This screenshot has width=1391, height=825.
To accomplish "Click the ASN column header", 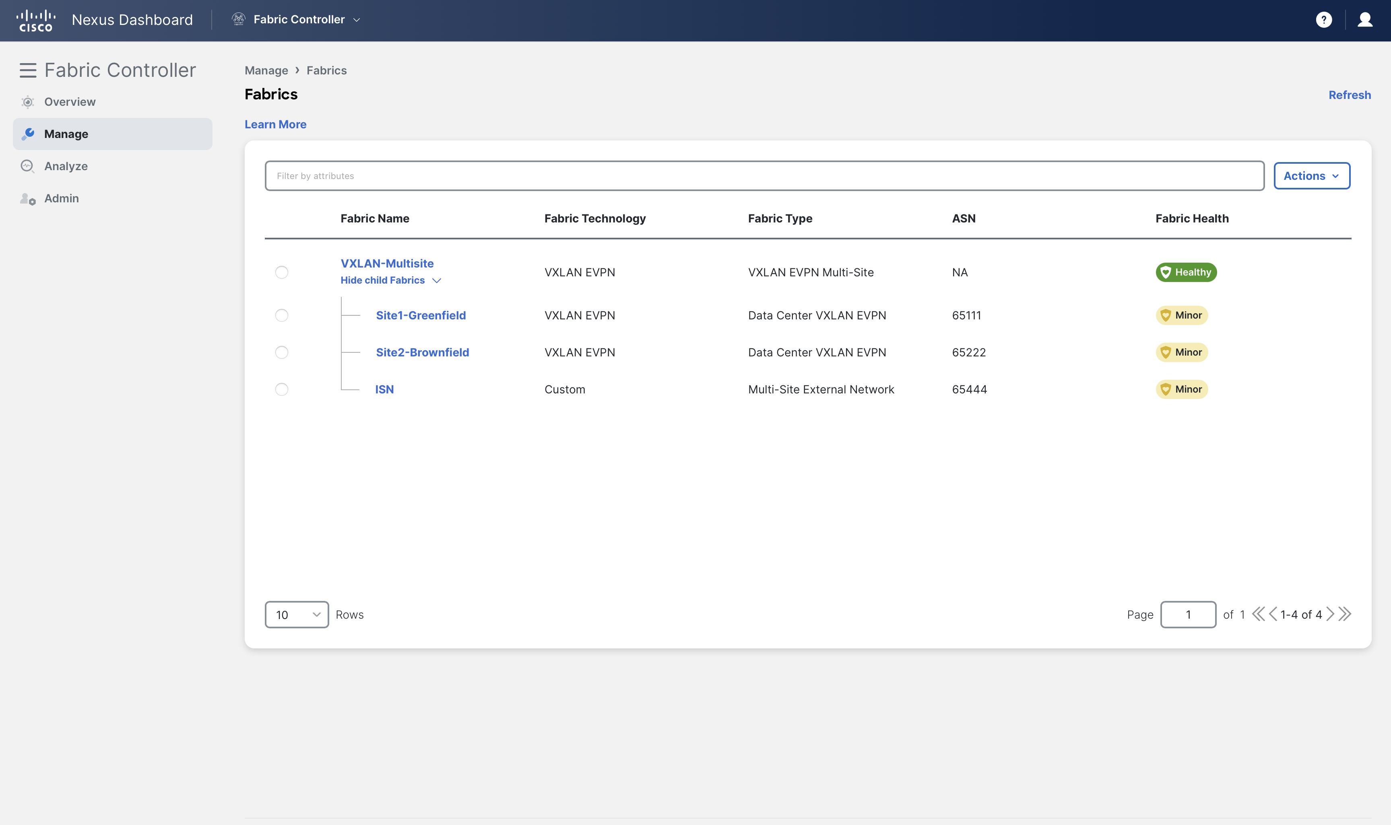I will pyautogui.click(x=964, y=218).
